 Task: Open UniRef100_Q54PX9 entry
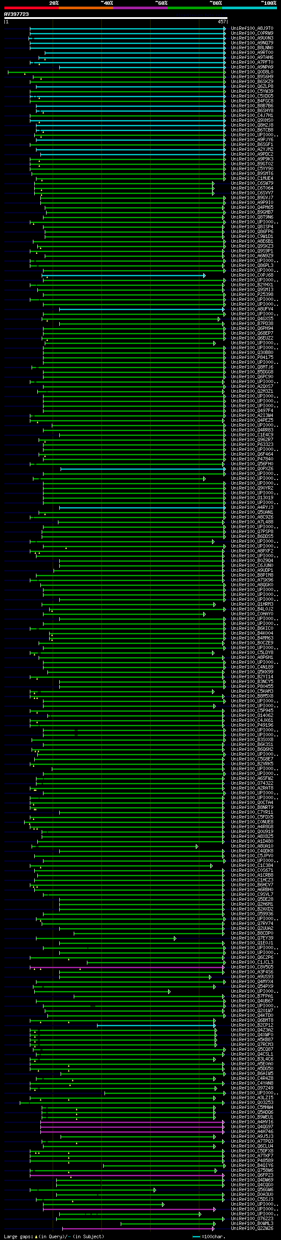coord(252,986)
